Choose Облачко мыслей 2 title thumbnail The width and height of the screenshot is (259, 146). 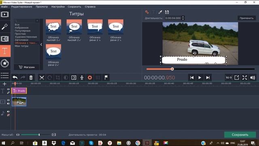click(x=74, y=27)
